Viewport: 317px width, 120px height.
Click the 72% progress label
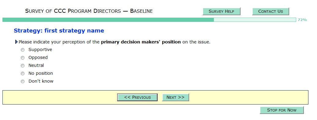[x=302, y=20]
